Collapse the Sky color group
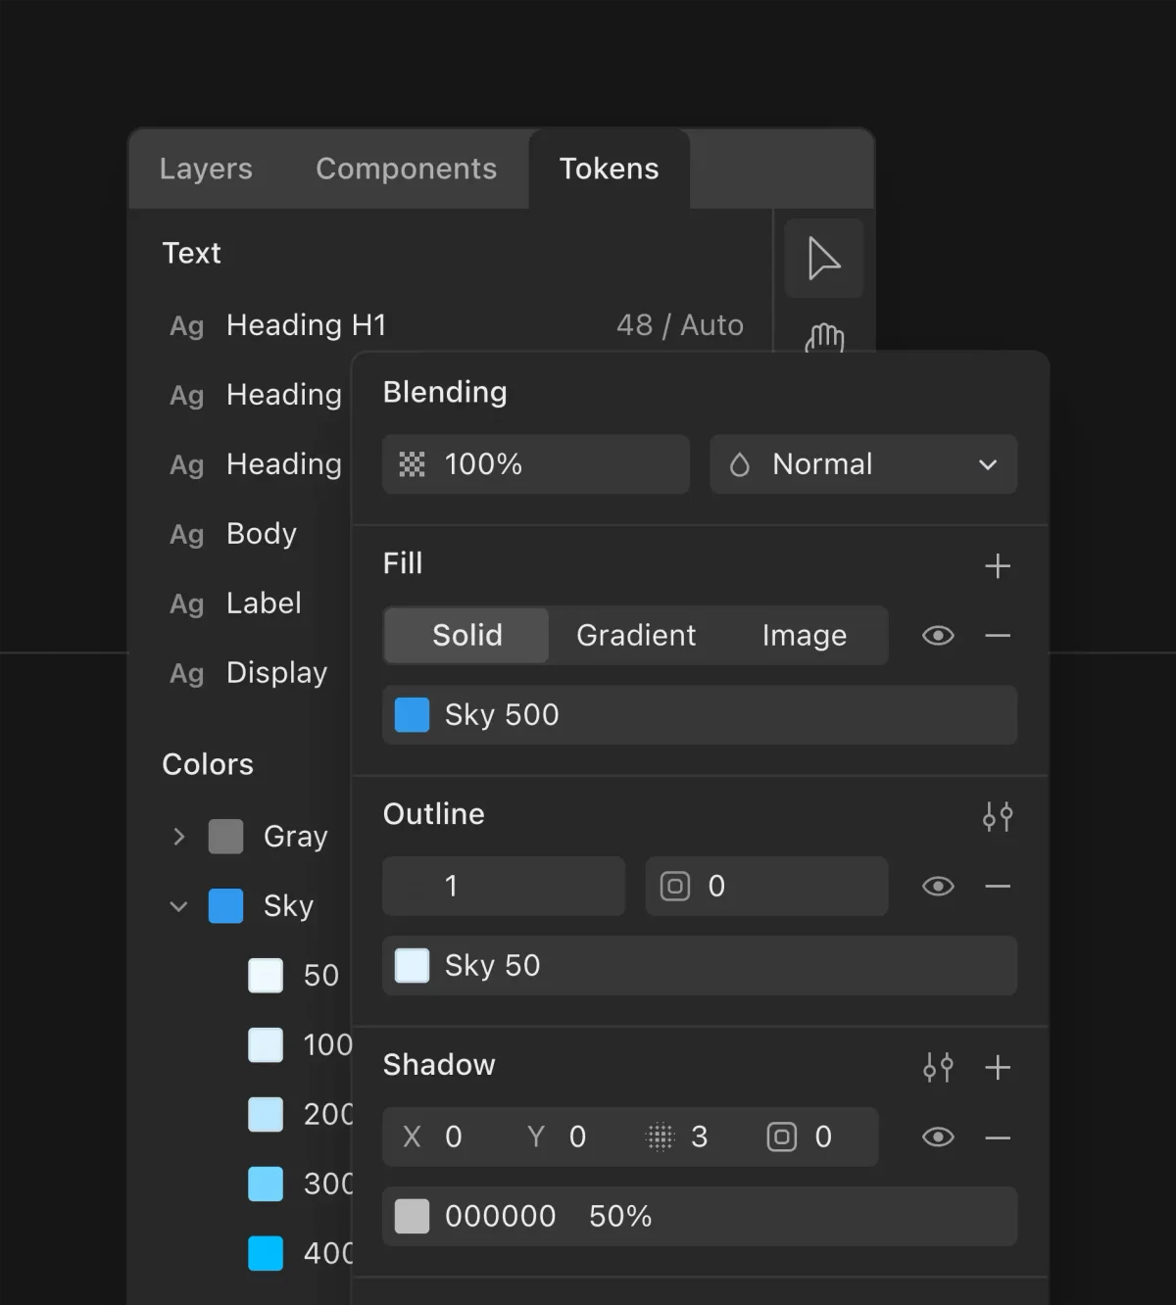This screenshot has width=1176, height=1305. (x=178, y=906)
